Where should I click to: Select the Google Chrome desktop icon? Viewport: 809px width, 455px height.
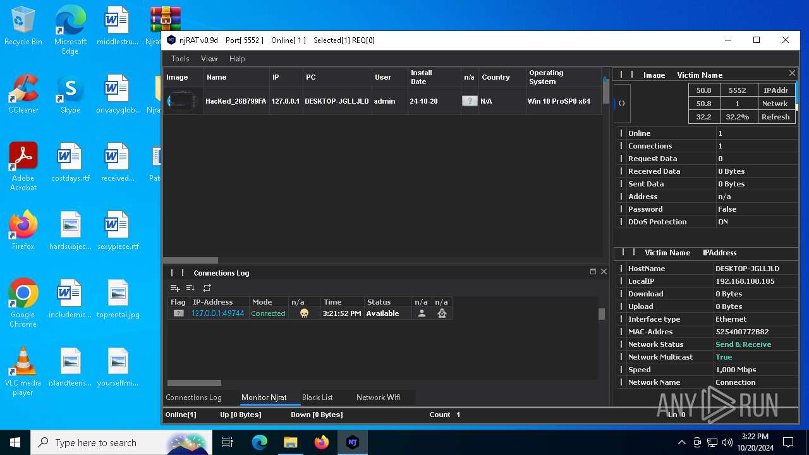click(23, 303)
